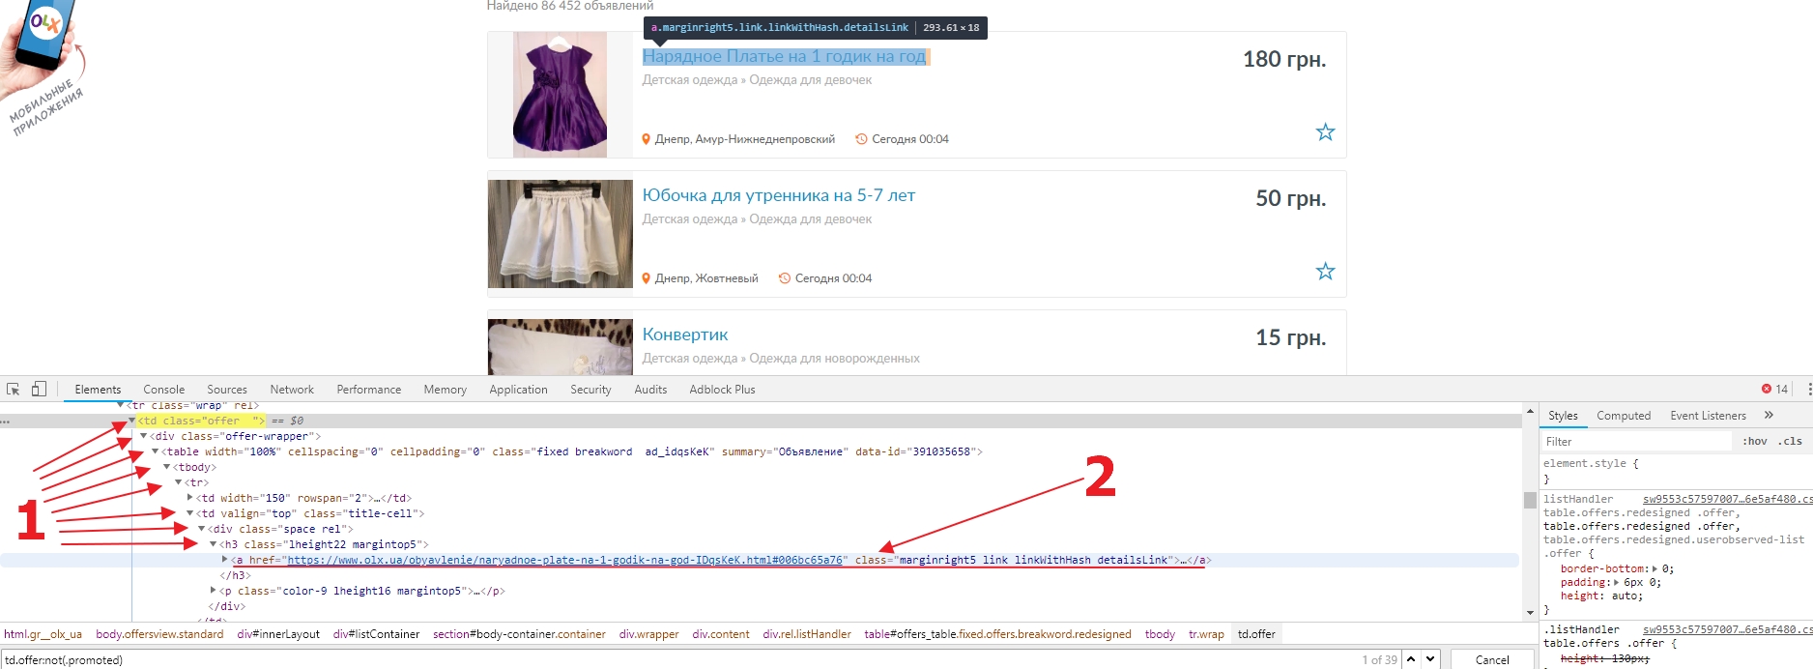Expand the padding shorthand property triangle
The width and height of the screenshot is (1813, 669).
pos(1616,583)
